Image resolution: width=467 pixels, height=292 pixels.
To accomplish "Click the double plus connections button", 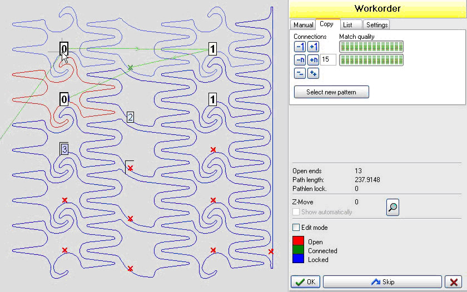I will (313, 73).
